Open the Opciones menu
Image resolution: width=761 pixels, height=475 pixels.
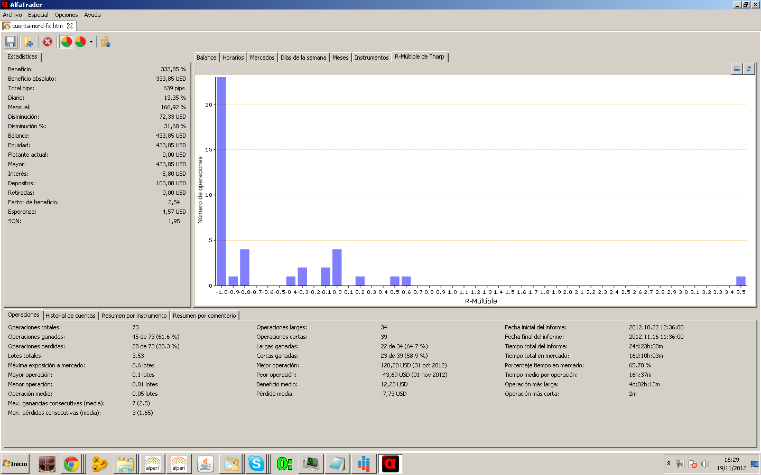[x=66, y=15]
